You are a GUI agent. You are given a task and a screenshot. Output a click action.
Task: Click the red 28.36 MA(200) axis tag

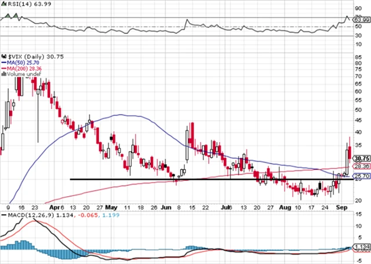(362, 167)
